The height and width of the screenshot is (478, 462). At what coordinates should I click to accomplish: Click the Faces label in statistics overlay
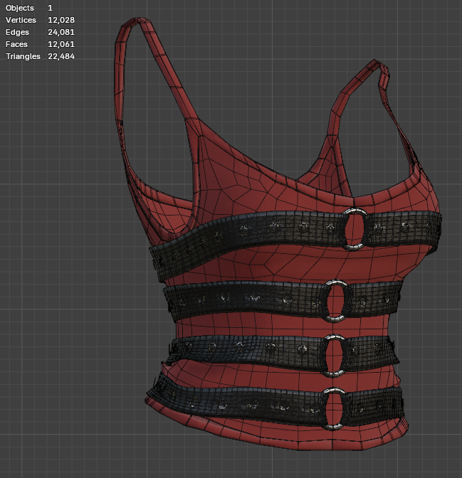pos(16,45)
